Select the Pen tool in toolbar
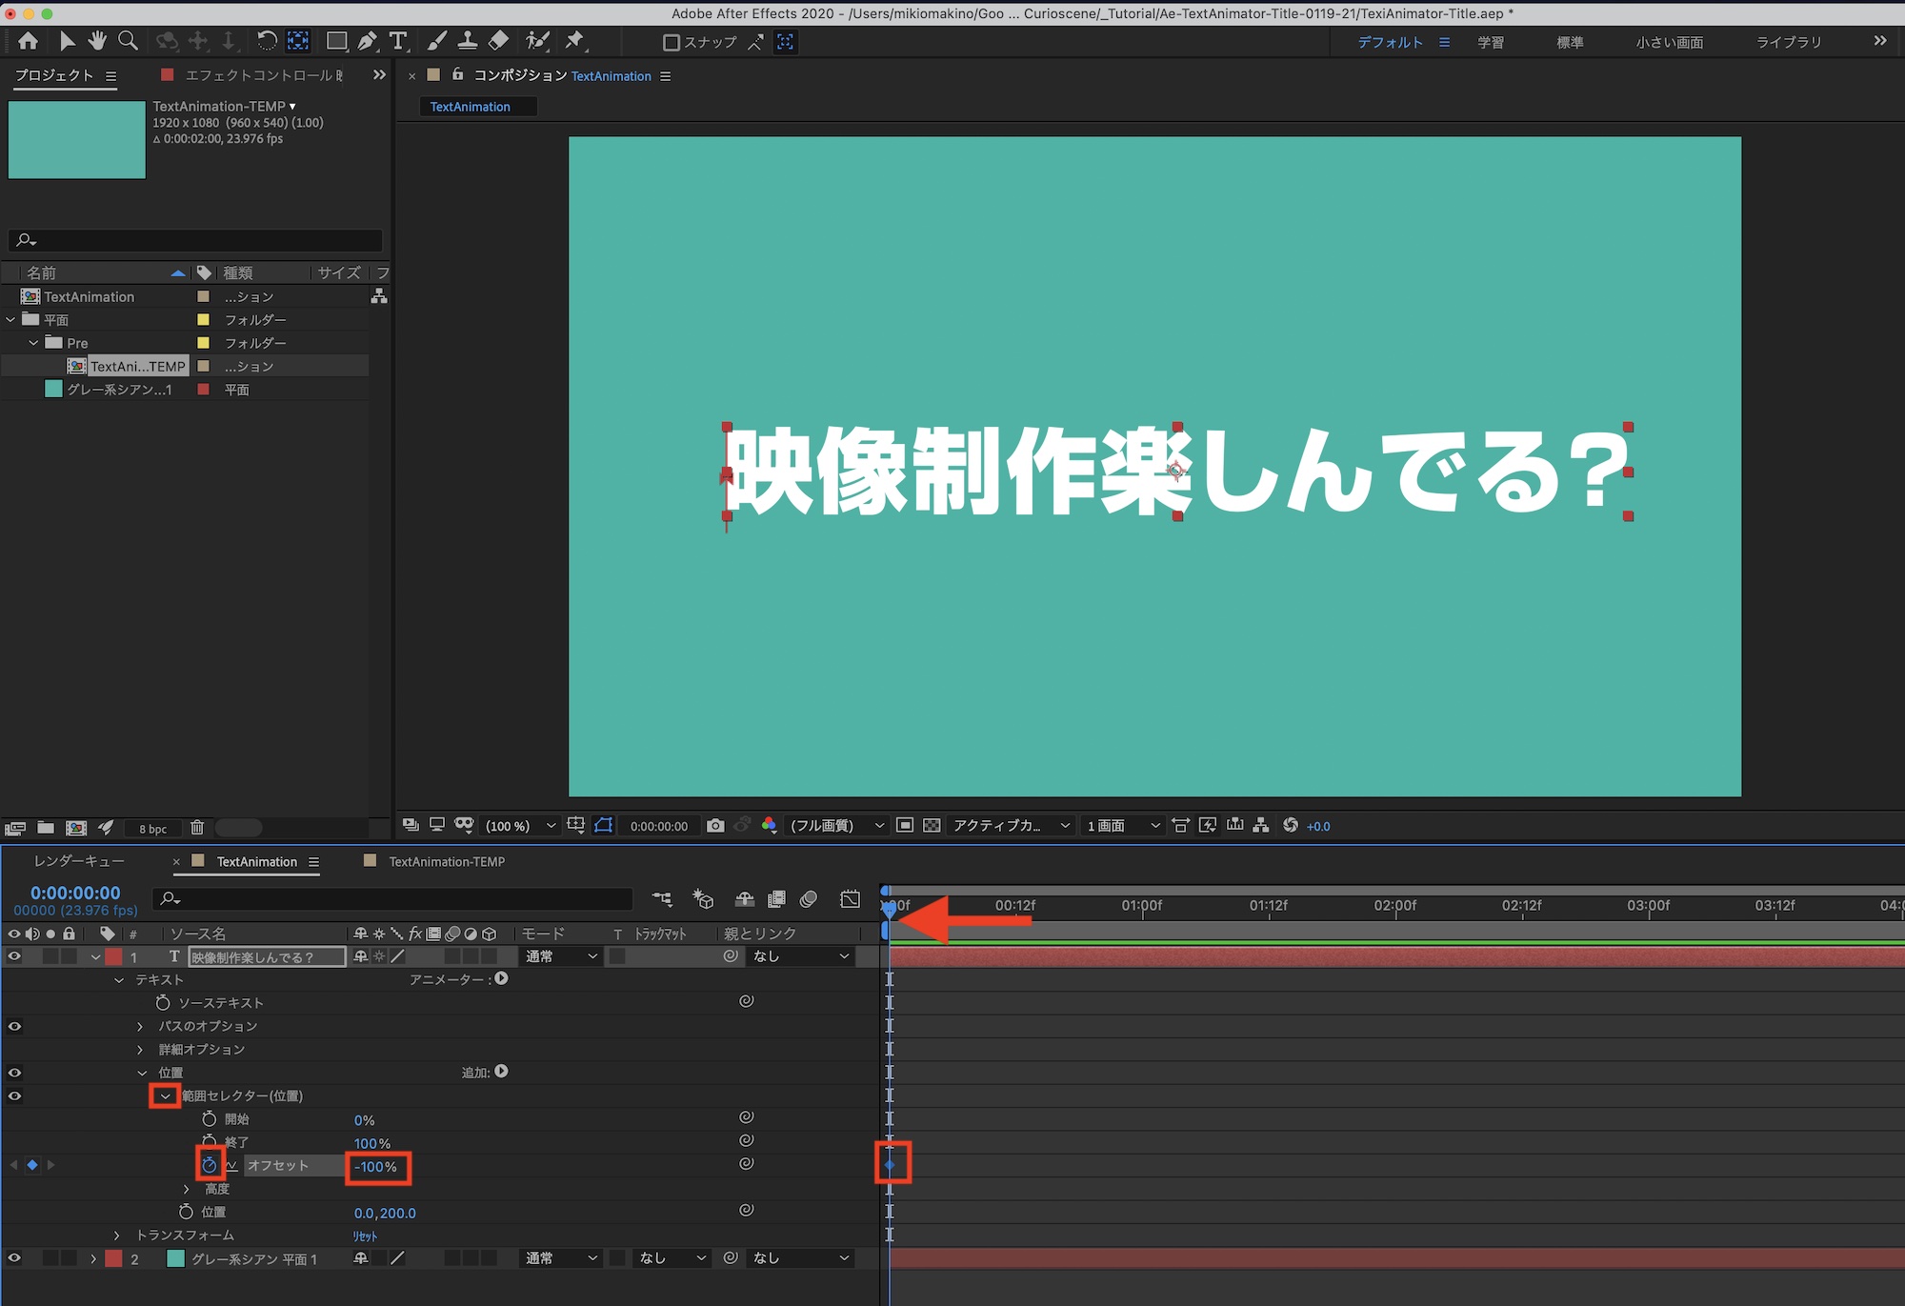The height and width of the screenshot is (1306, 1905). tap(367, 41)
